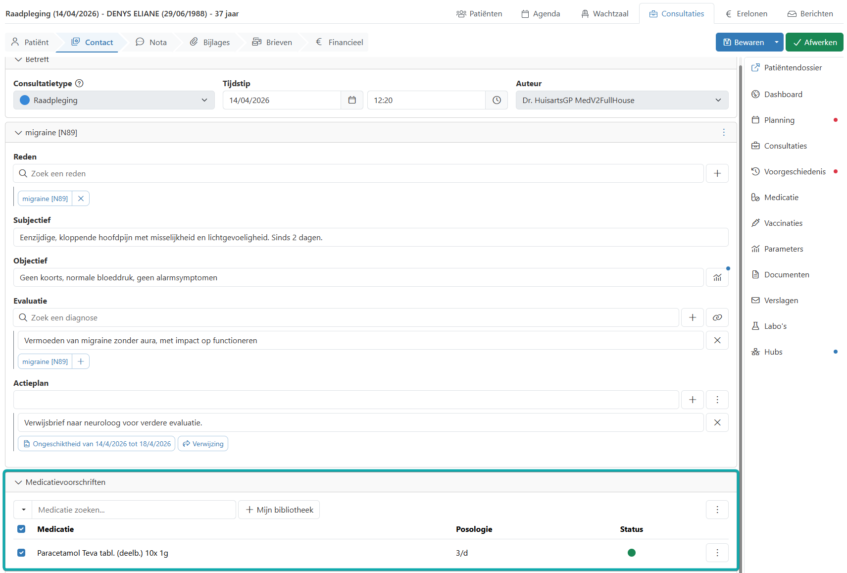The image size is (847, 573).
Task: Open Vaccinaties in the sidebar
Action: coord(783,223)
